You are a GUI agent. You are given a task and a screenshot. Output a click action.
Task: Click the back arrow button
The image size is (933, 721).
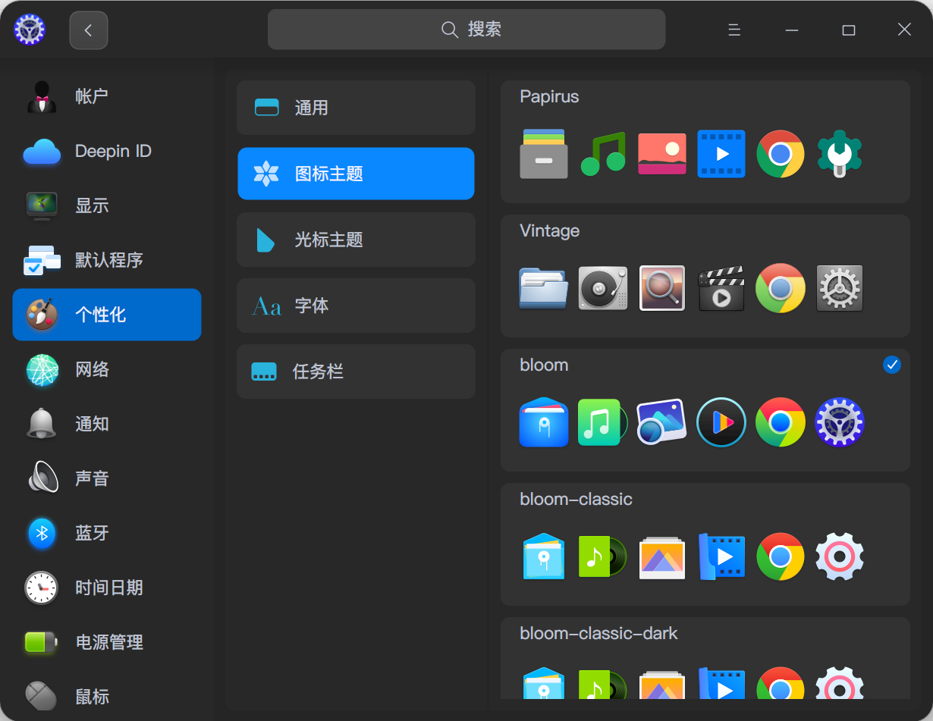(88, 30)
